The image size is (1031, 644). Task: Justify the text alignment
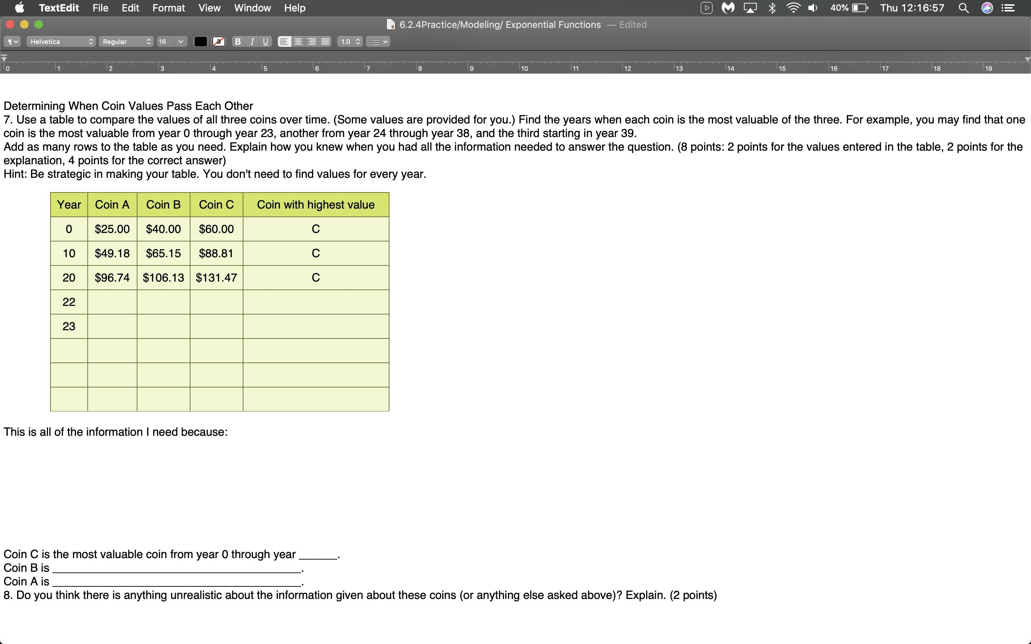click(x=325, y=41)
